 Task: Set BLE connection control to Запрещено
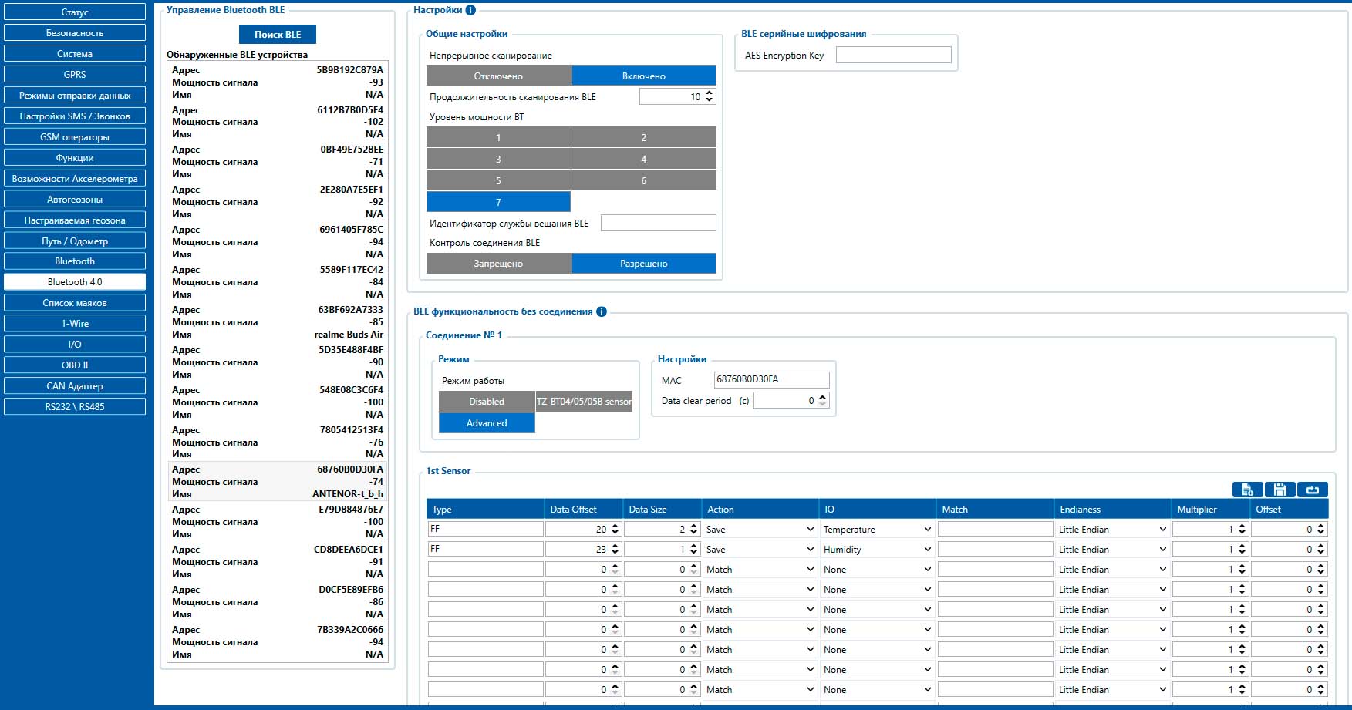click(498, 264)
